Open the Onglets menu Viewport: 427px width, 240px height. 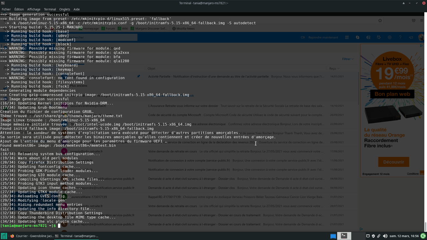[65, 9]
